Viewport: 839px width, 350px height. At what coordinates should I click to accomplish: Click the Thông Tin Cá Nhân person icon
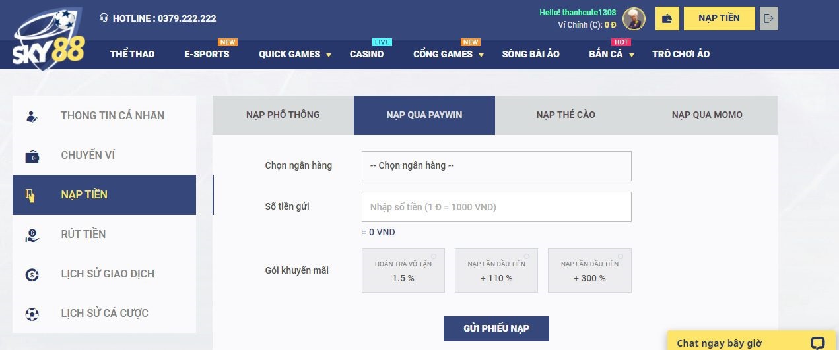32,116
